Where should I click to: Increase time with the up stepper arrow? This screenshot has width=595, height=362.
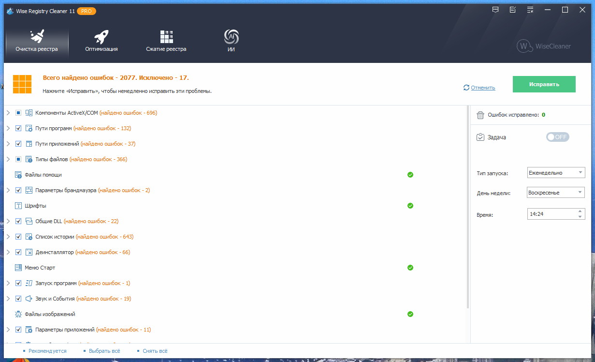click(x=580, y=211)
